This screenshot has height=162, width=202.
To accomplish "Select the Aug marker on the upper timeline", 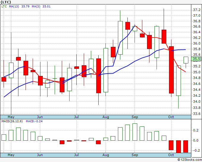I will point(106,117).
